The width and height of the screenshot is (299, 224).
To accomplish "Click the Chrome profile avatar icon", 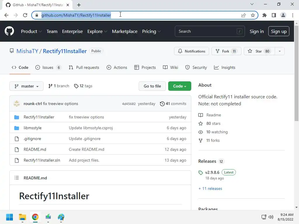I will (x=283, y=15).
